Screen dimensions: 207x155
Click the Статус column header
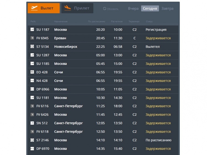(149, 22)
